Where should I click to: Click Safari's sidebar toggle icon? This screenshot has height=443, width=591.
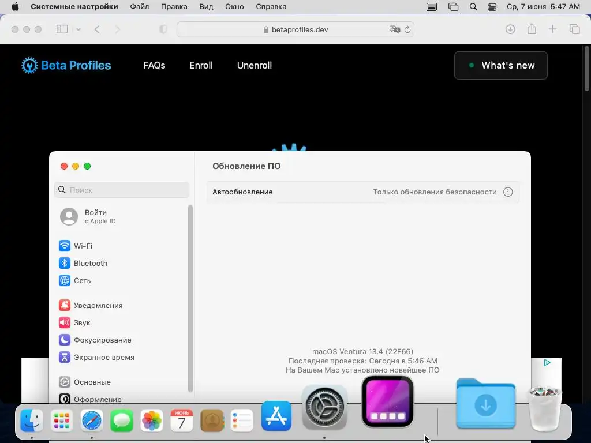[62, 29]
